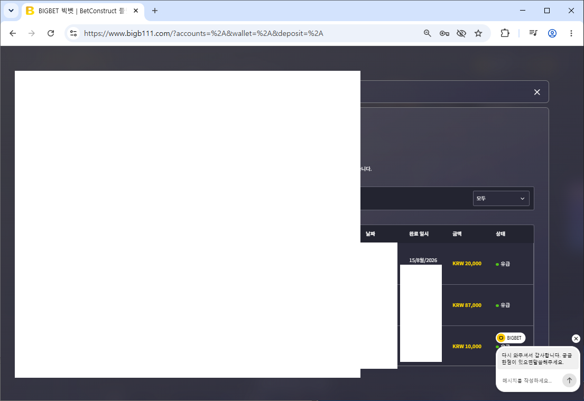This screenshot has width=584, height=401.
Task: Reload the BIGBET page
Action: pos(51,33)
